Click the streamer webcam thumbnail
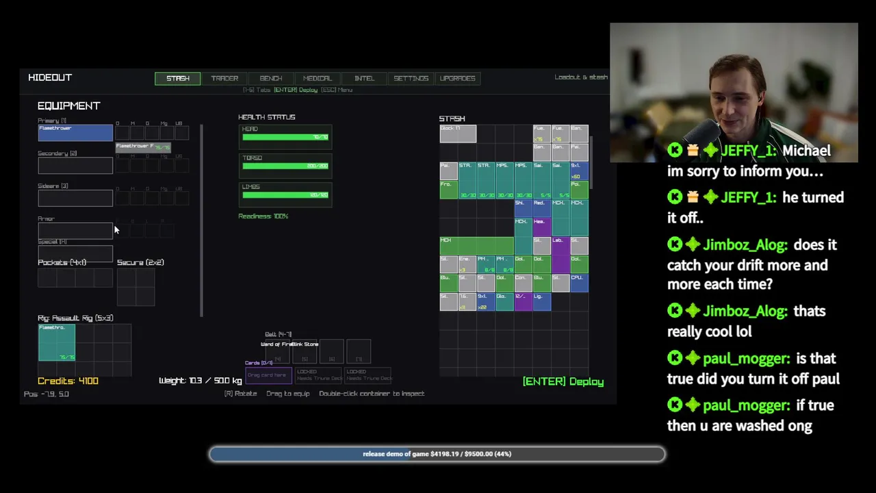This screenshot has width=876, height=493. (734, 92)
